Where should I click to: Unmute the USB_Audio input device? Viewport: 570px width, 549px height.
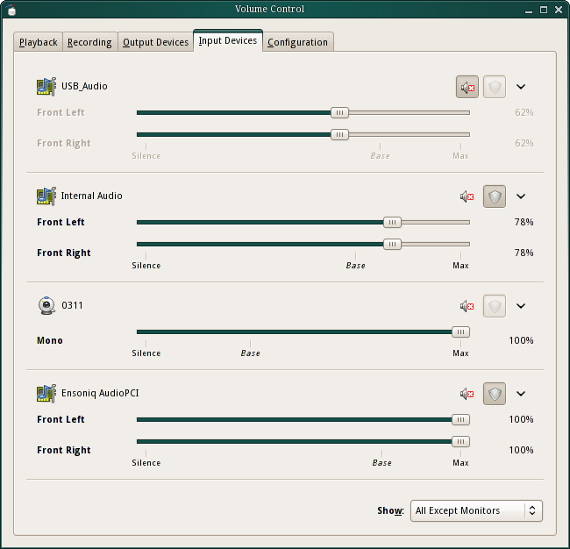(467, 87)
